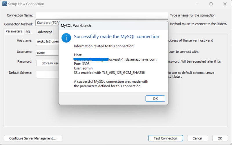The image size is (232, 145).
Task: Click the blue information icon in dialog
Action: click(x=66, y=38)
